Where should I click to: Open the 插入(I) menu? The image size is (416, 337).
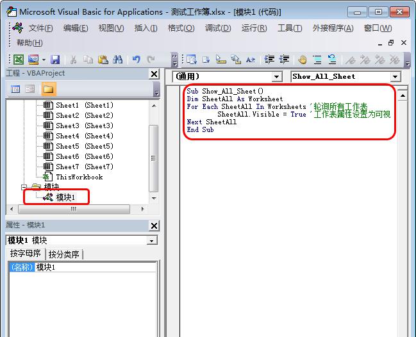click(x=146, y=28)
